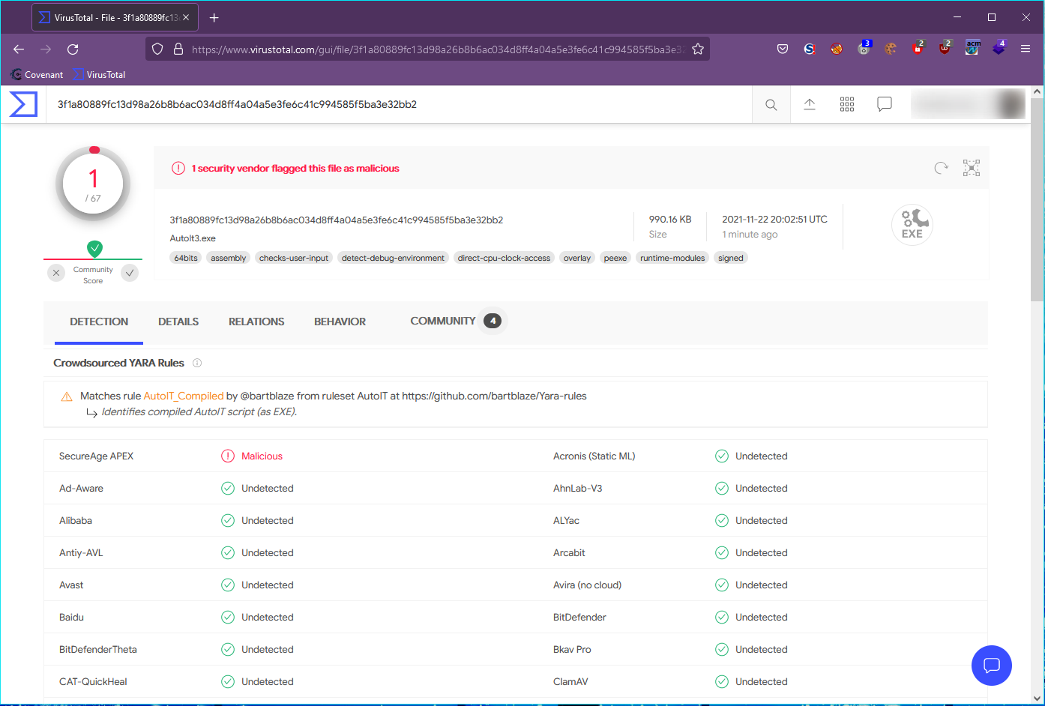This screenshot has width=1045, height=706.
Task: Click the signed tag
Action: tap(731, 258)
